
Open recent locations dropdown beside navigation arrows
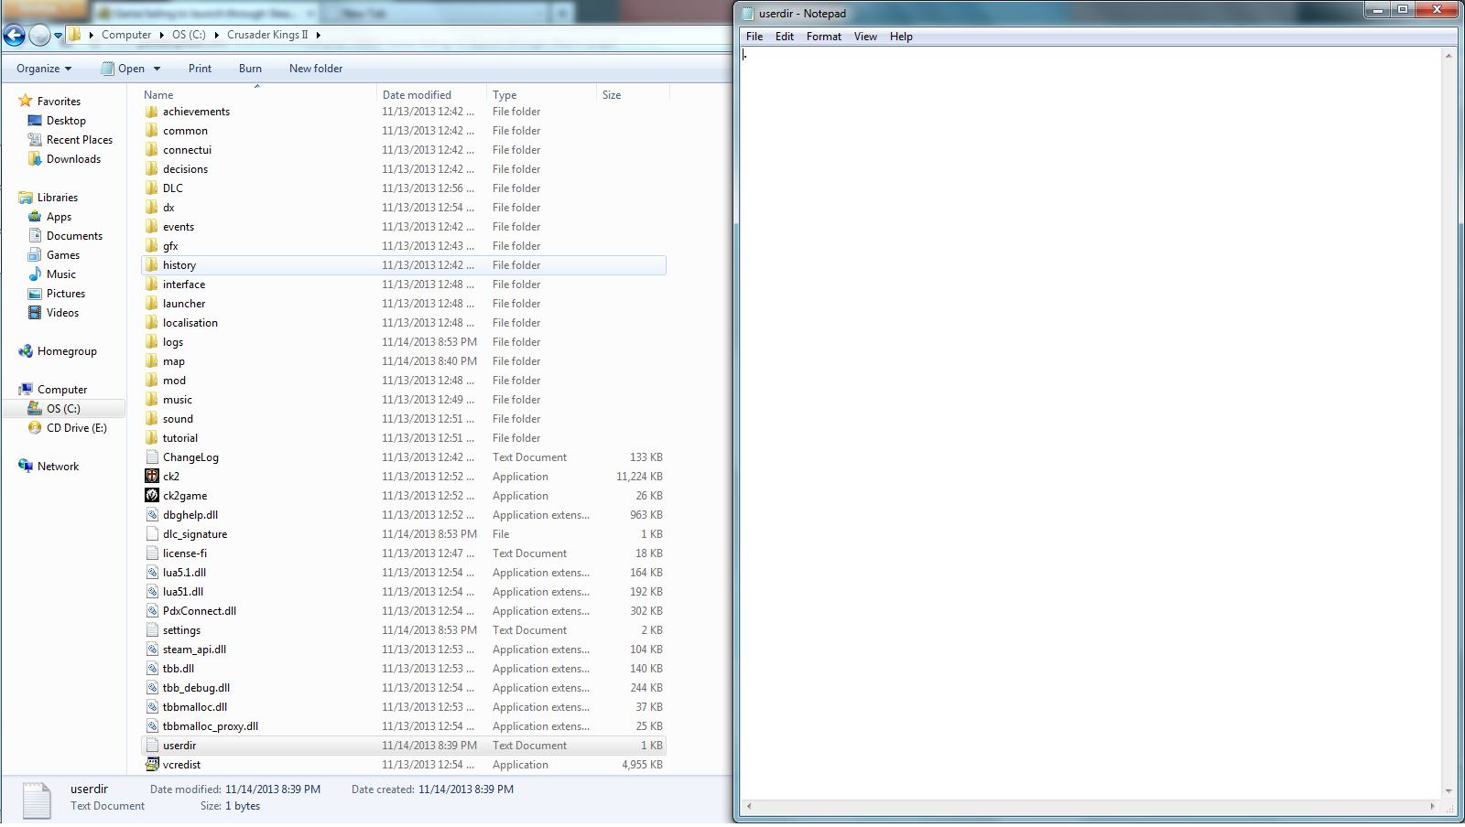[x=59, y=36]
